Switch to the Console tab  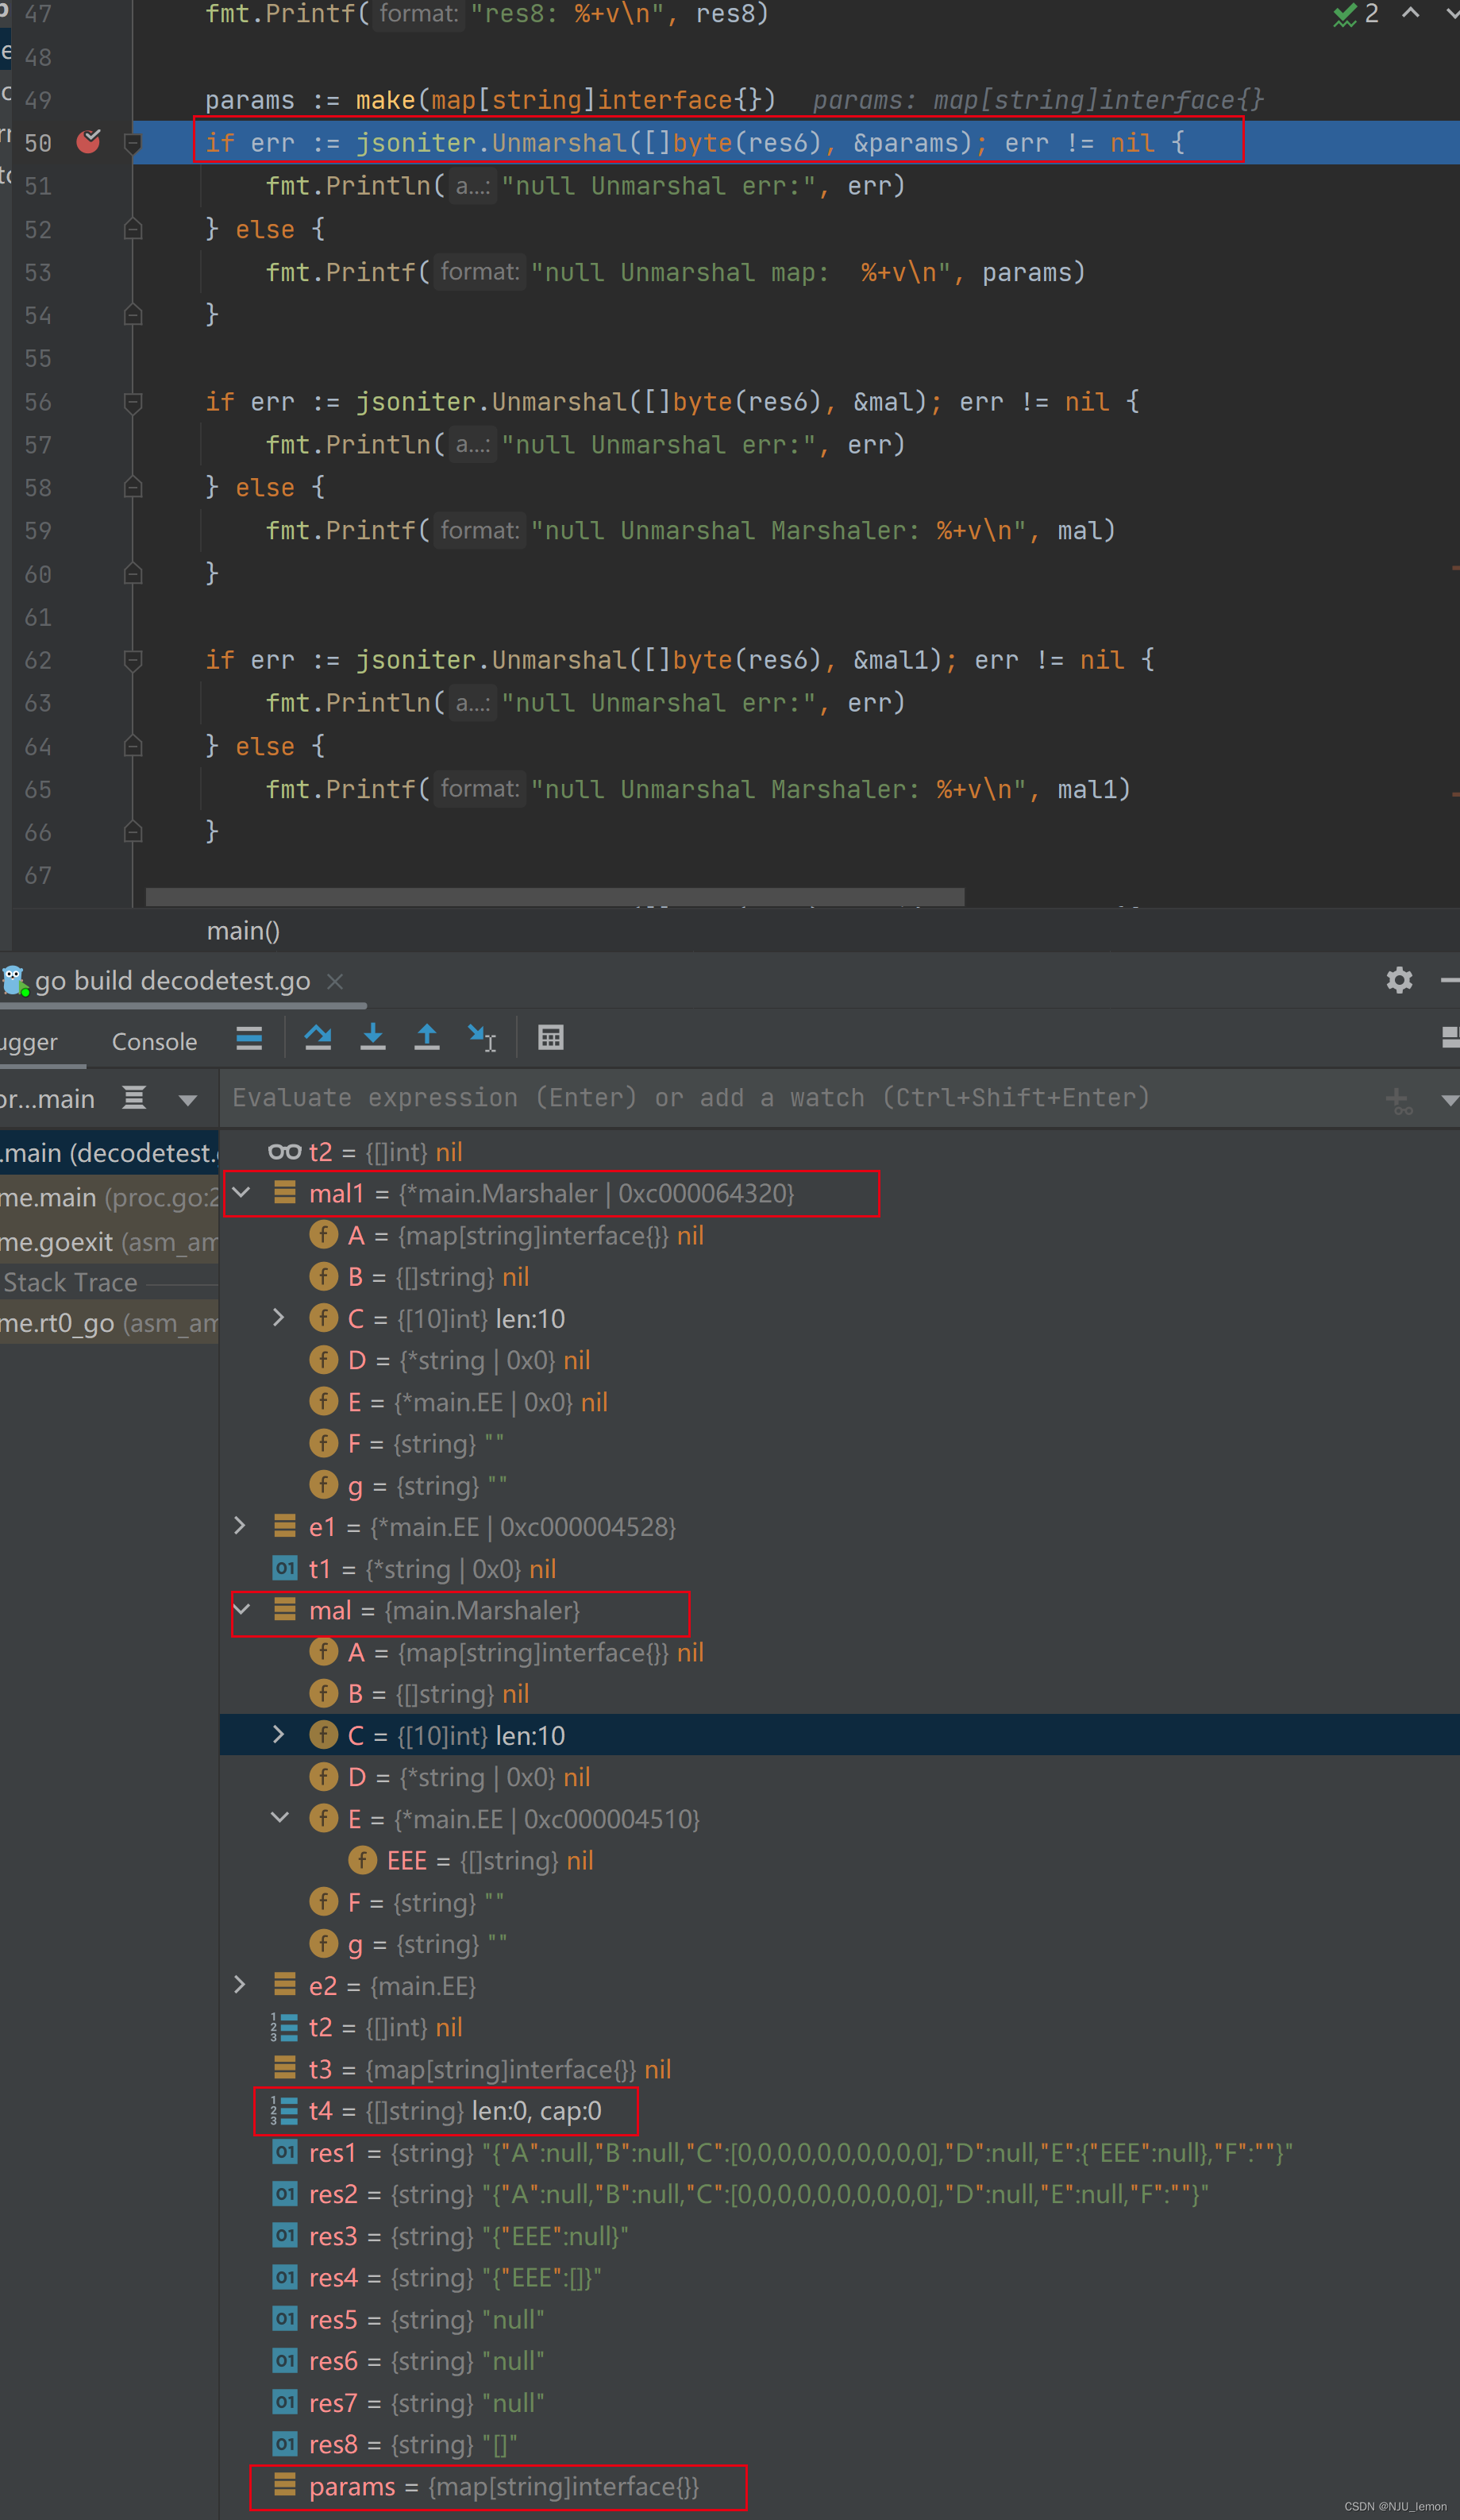tap(154, 1041)
